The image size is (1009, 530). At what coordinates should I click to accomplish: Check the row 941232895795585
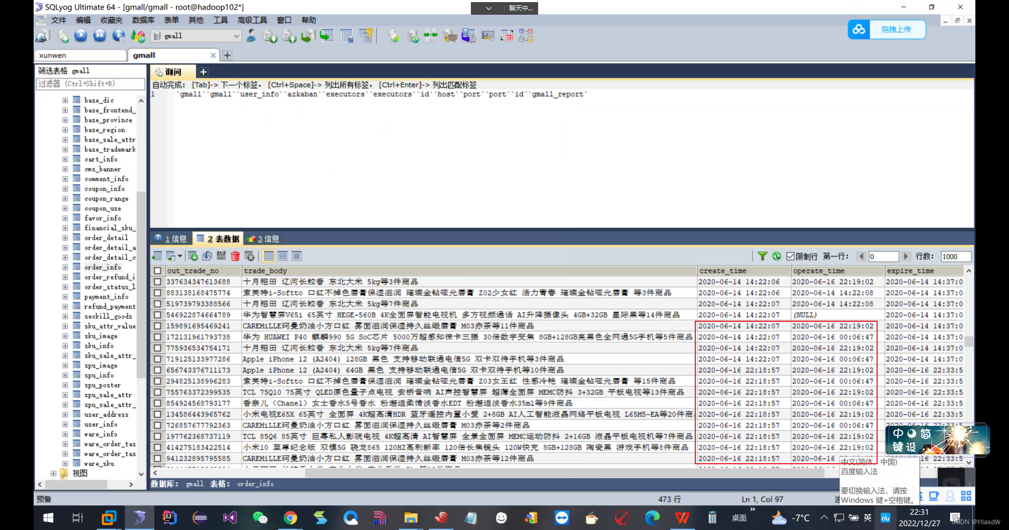coord(158,458)
